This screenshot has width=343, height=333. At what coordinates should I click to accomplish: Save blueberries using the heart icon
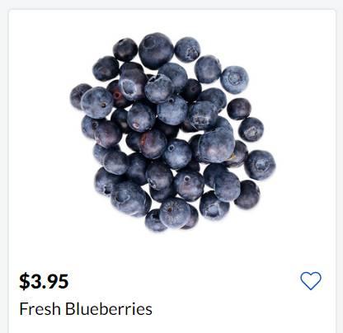pyautogui.click(x=311, y=281)
